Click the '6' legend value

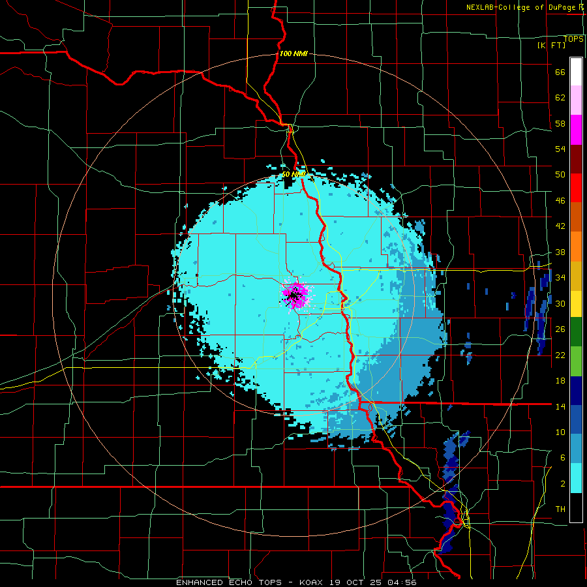(563, 458)
